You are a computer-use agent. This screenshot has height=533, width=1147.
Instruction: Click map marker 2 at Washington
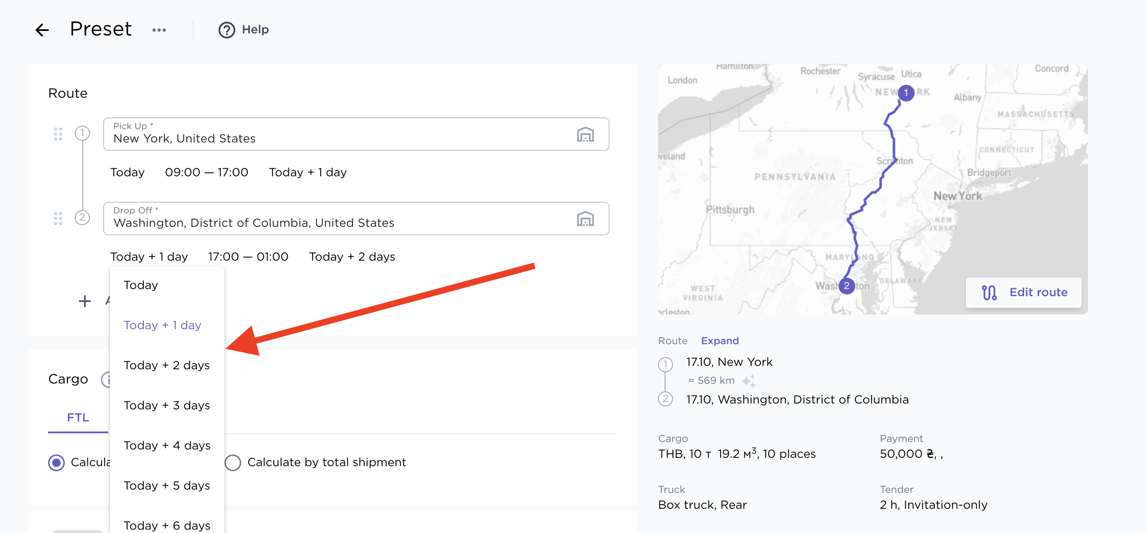pyautogui.click(x=846, y=286)
